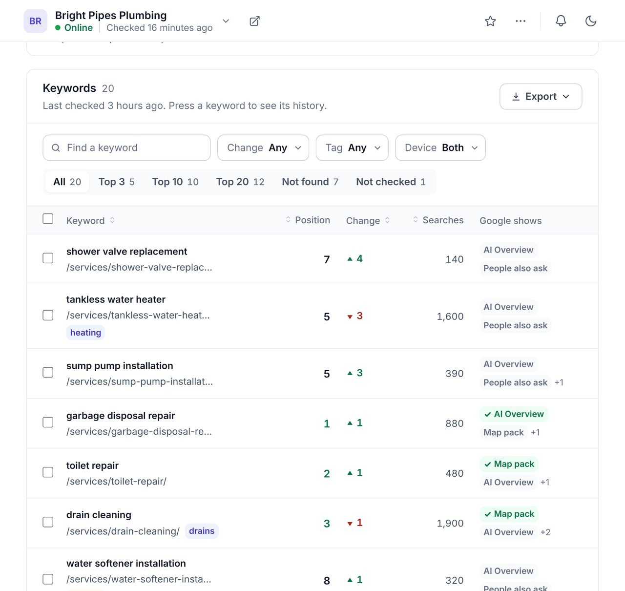
Task: Check the drain cleaning row
Action: click(48, 522)
